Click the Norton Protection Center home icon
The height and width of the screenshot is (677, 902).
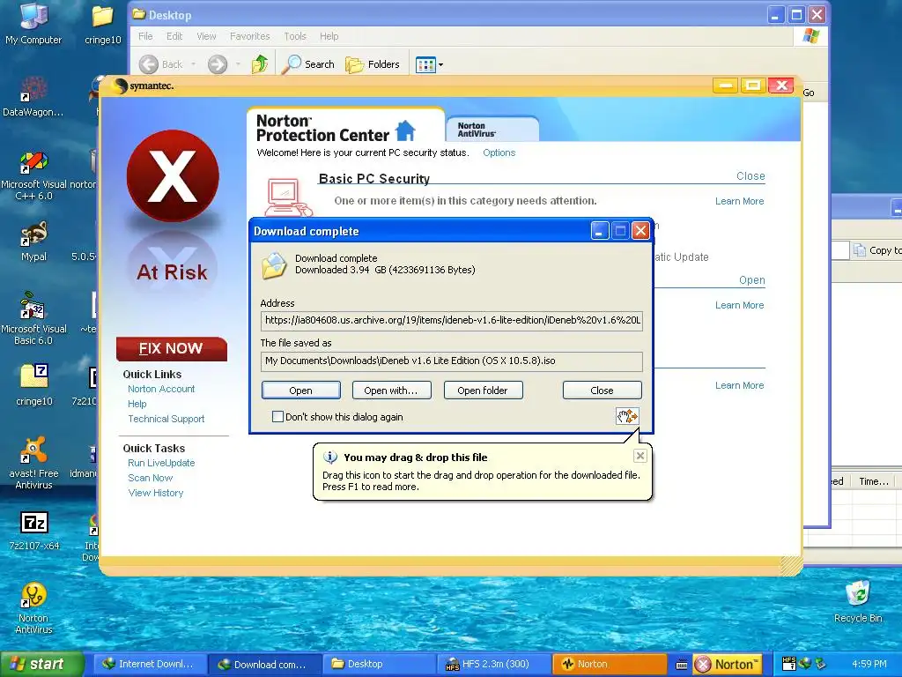click(x=405, y=130)
